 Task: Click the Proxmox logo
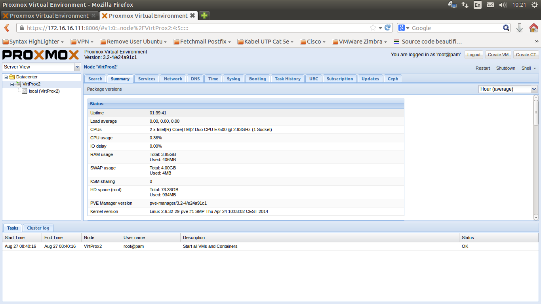(x=41, y=55)
